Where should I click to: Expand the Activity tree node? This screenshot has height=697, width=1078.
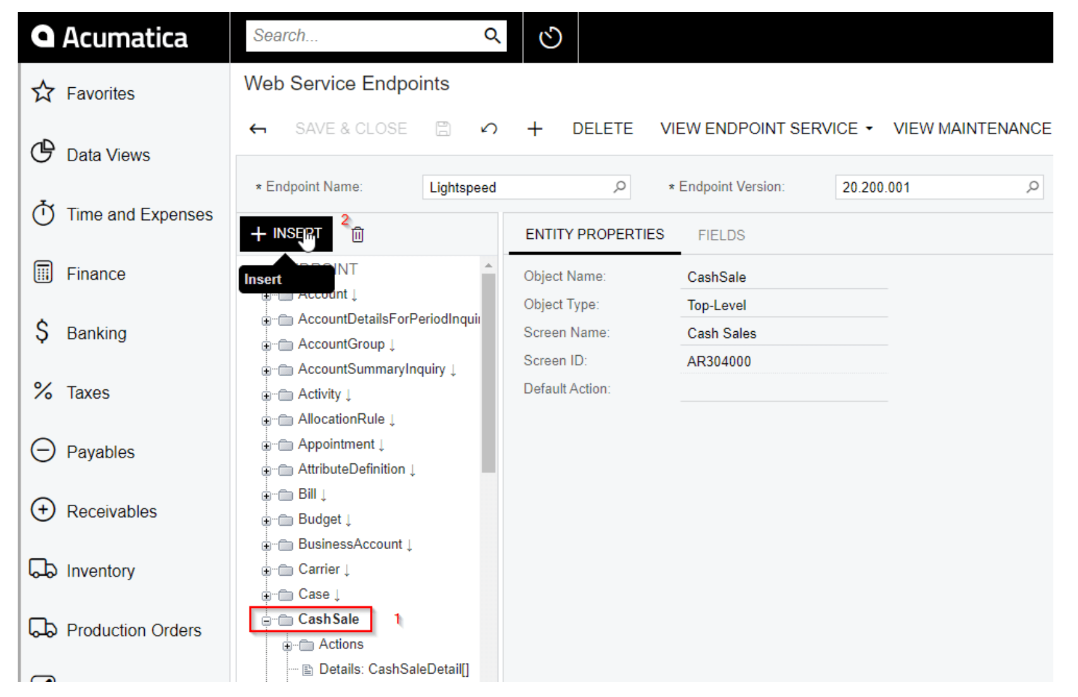pos(266,396)
